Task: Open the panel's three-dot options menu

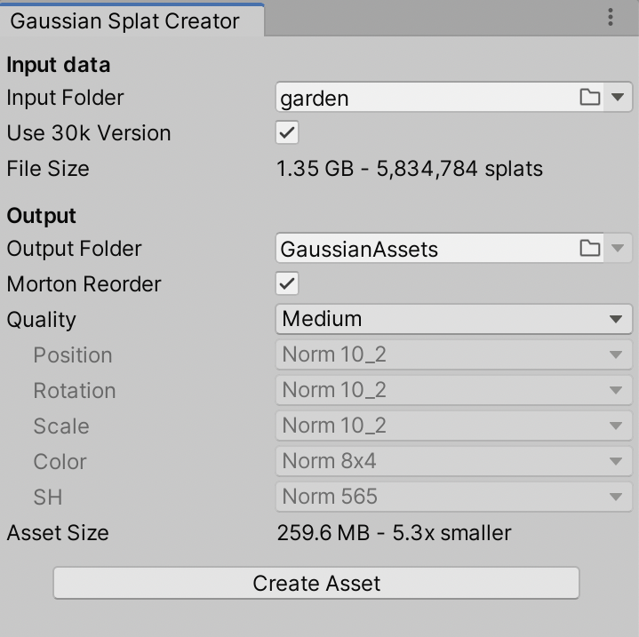Action: [x=610, y=17]
